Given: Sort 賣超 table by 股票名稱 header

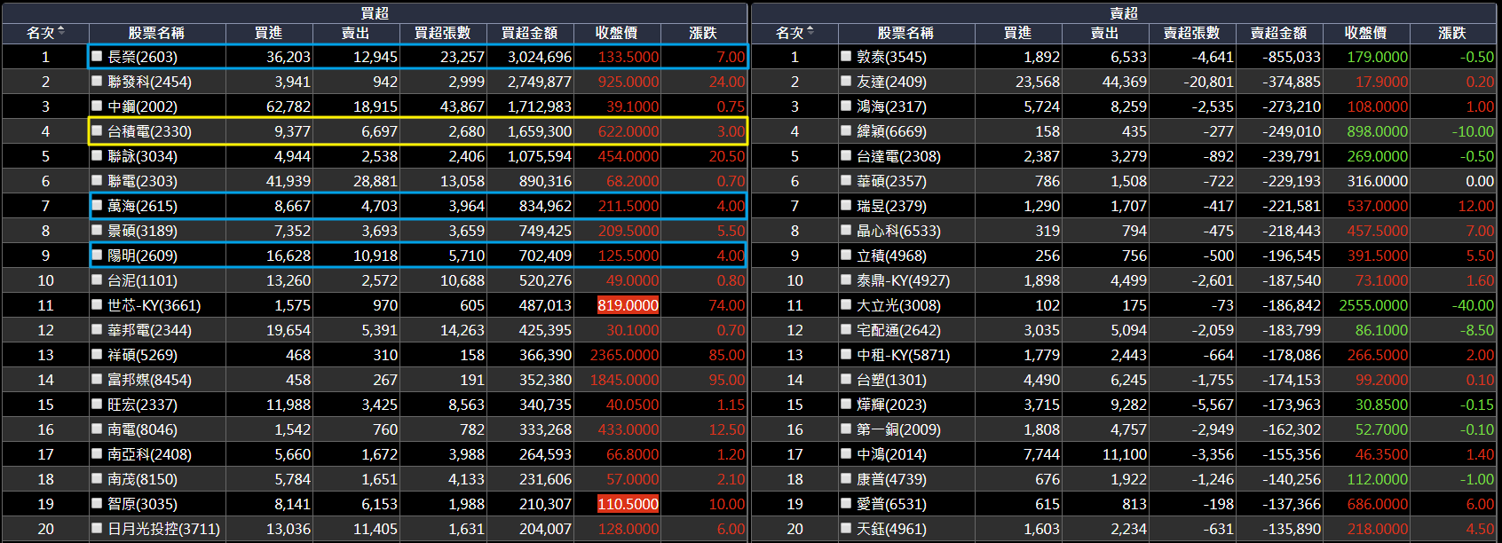Looking at the screenshot, I should click(x=906, y=33).
